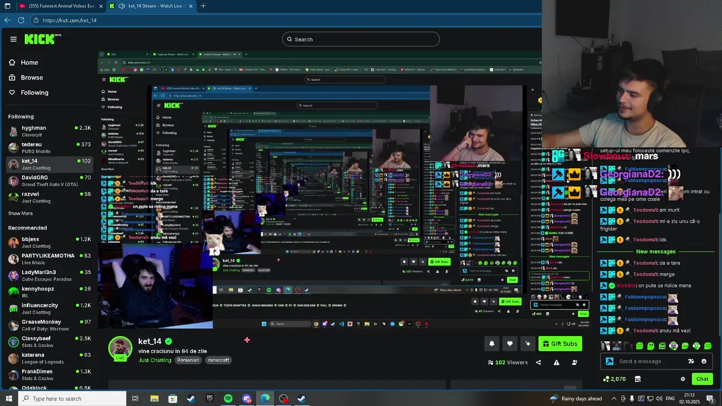Click the share icon next to Viewers
This screenshot has height=406, width=722.
coord(538,363)
